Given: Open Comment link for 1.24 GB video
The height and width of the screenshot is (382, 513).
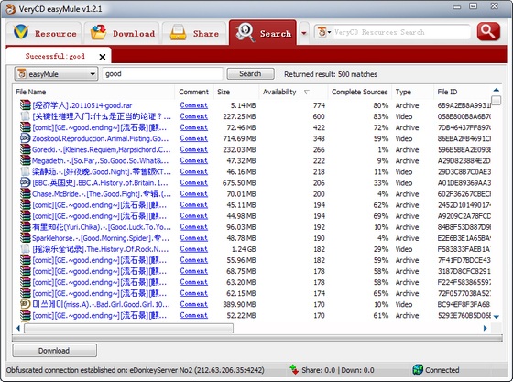Looking at the screenshot, I should (193, 249).
